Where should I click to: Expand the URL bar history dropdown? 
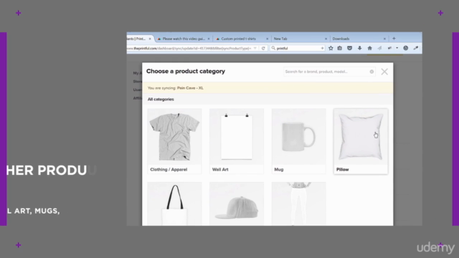coord(255,48)
